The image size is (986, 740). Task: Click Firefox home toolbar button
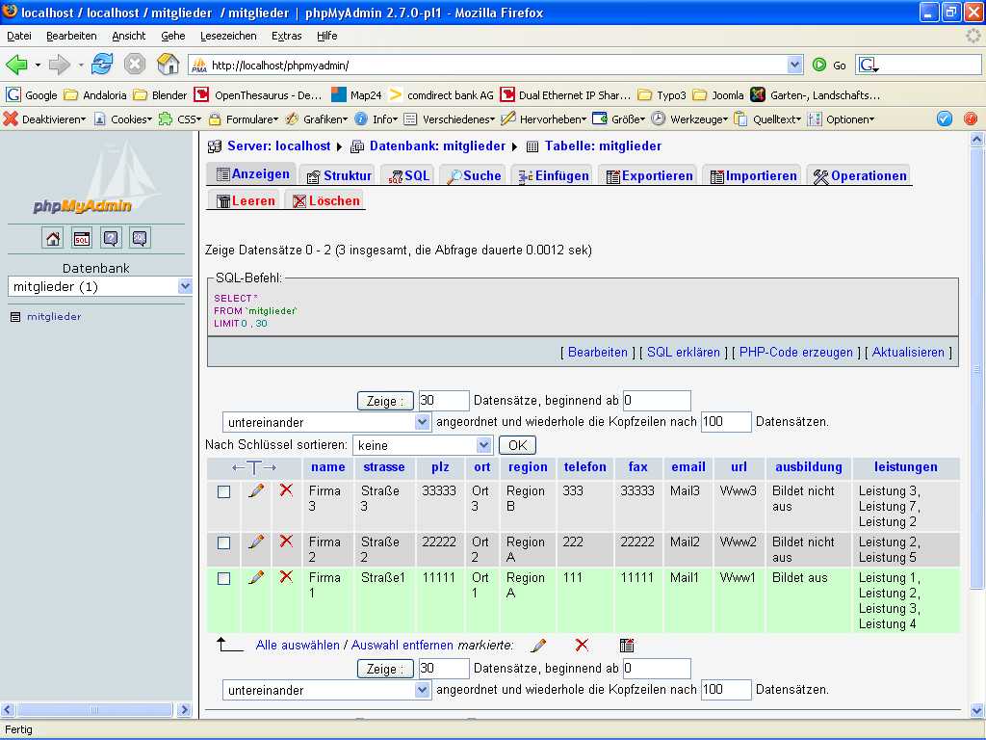[169, 65]
